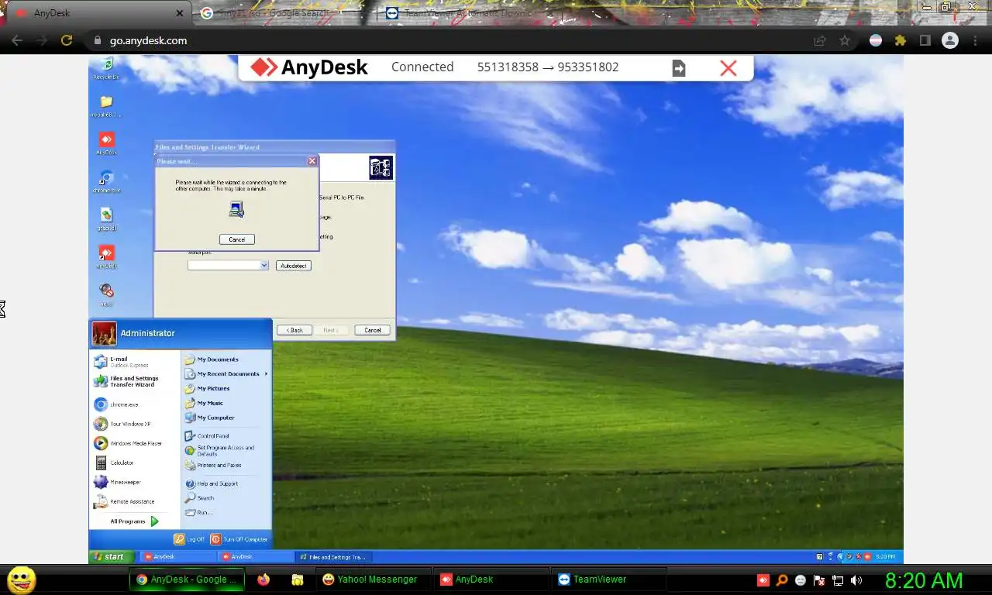Close the Please wait dialog
This screenshot has width=992, height=595.
tap(312, 161)
